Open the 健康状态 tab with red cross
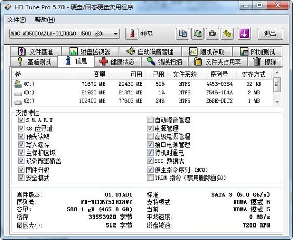 pyautogui.click(x=118, y=61)
